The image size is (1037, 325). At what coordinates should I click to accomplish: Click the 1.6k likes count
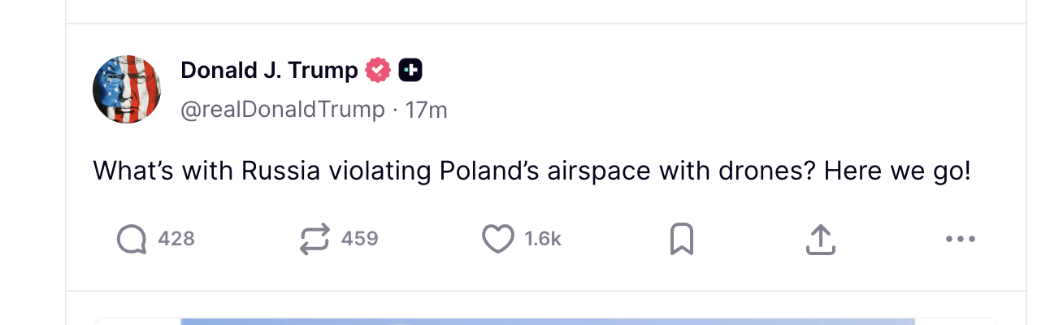pos(543,239)
